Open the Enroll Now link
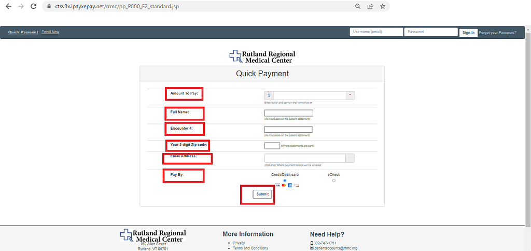Viewport: 531px width, 251px height. (x=50, y=32)
